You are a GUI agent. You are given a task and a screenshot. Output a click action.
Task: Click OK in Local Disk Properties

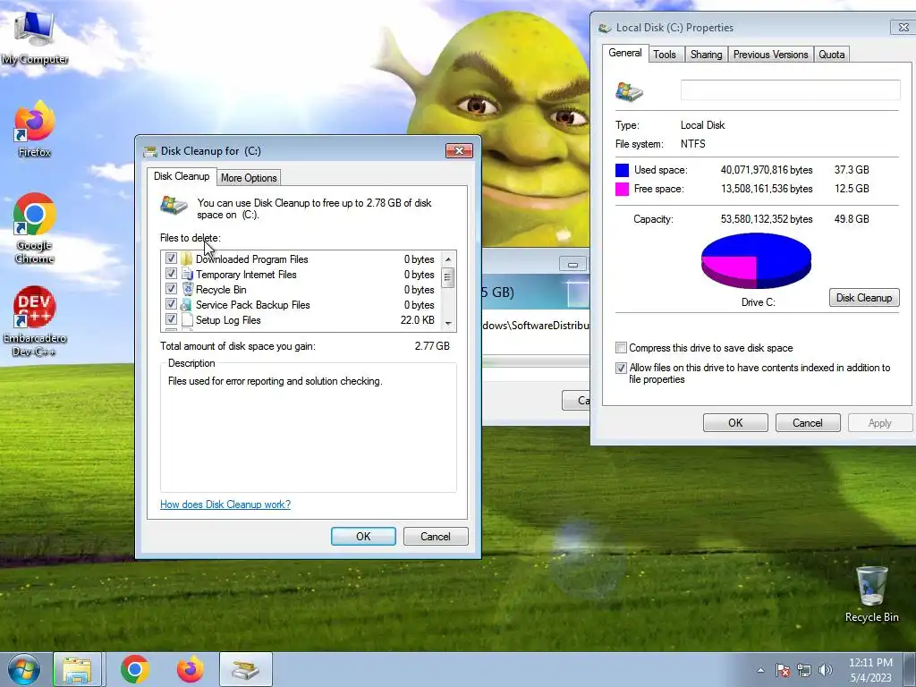point(735,422)
